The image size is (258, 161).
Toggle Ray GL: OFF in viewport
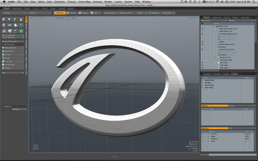68,18
